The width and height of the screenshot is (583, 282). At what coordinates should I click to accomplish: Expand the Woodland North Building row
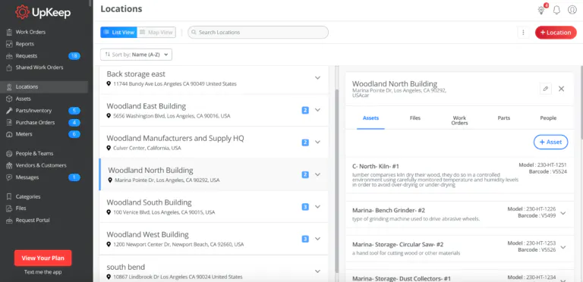(x=317, y=174)
